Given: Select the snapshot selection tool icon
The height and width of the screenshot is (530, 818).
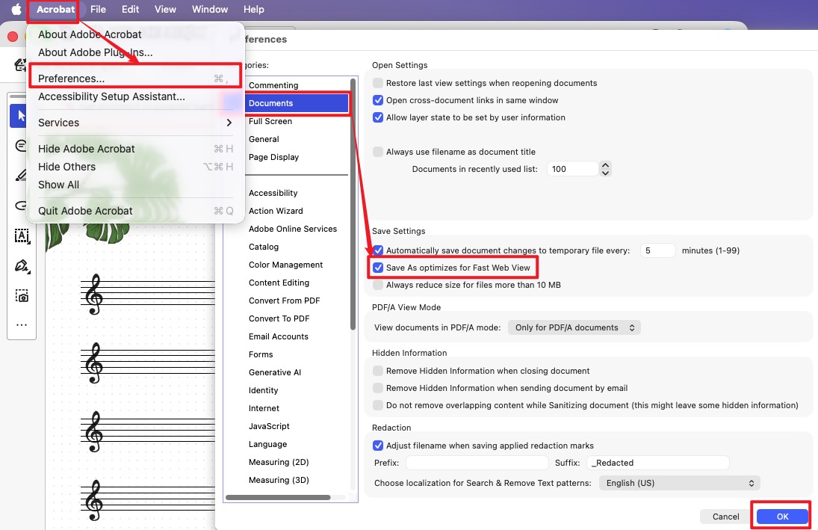Looking at the screenshot, I should coord(22,296).
